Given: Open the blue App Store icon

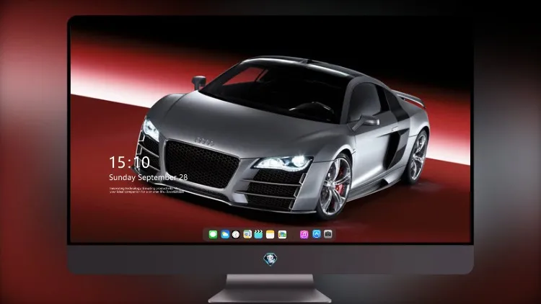Looking at the screenshot, I should point(317,234).
